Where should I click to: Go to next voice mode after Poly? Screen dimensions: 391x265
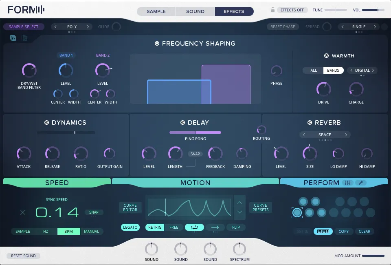point(88,26)
